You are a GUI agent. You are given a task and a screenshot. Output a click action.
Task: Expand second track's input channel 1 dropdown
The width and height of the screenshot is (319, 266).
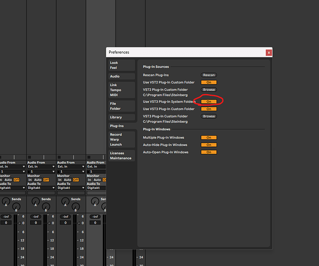point(42,171)
